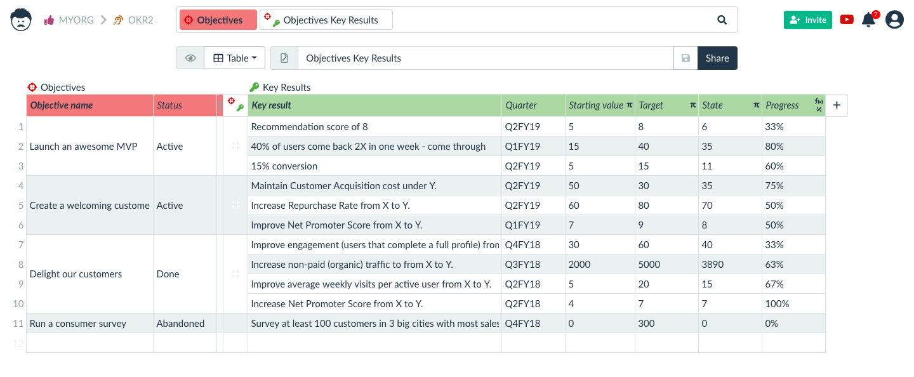The width and height of the screenshot is (914, 377).
Task: Click the disabled save view icon
Action: click(685, 58)
